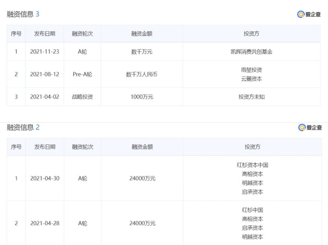Image resolution: width=328 pixels, height=245 pixels.
Task: Click the 融资信息 2 section heading
Action: coord(23,127)
